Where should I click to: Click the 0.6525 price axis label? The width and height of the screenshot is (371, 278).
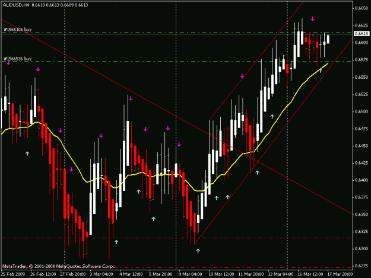(x=362, y=94)
